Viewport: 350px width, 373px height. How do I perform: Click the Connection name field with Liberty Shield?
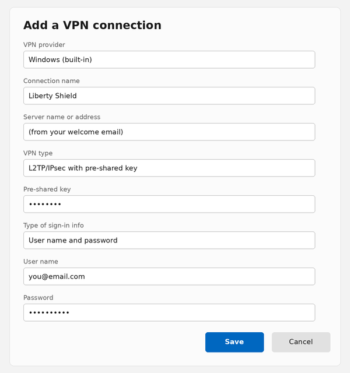click(169, 96)
